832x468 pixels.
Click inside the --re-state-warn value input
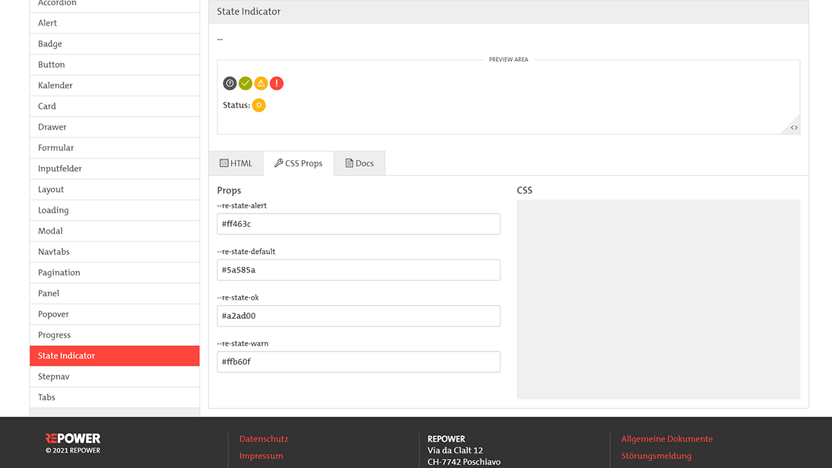point(358,361)
